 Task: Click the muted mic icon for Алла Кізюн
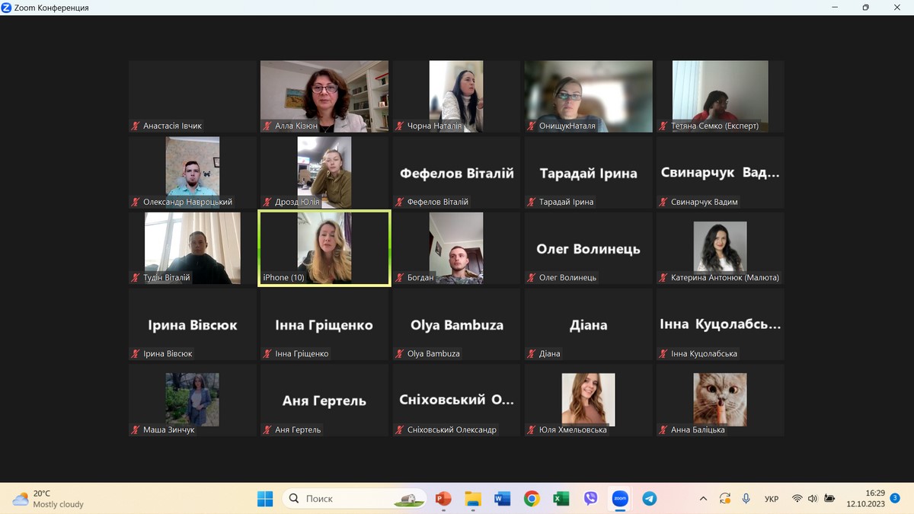tap(267, 126)
